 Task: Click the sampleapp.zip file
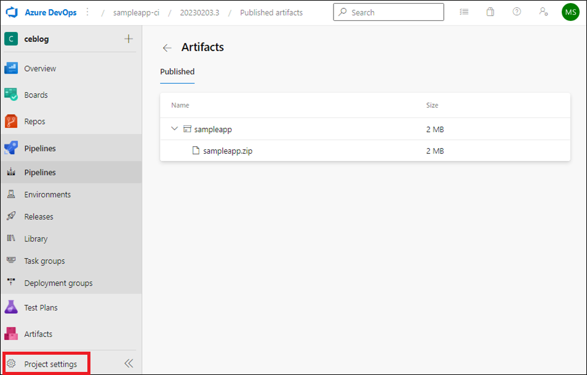pos(228,151)
